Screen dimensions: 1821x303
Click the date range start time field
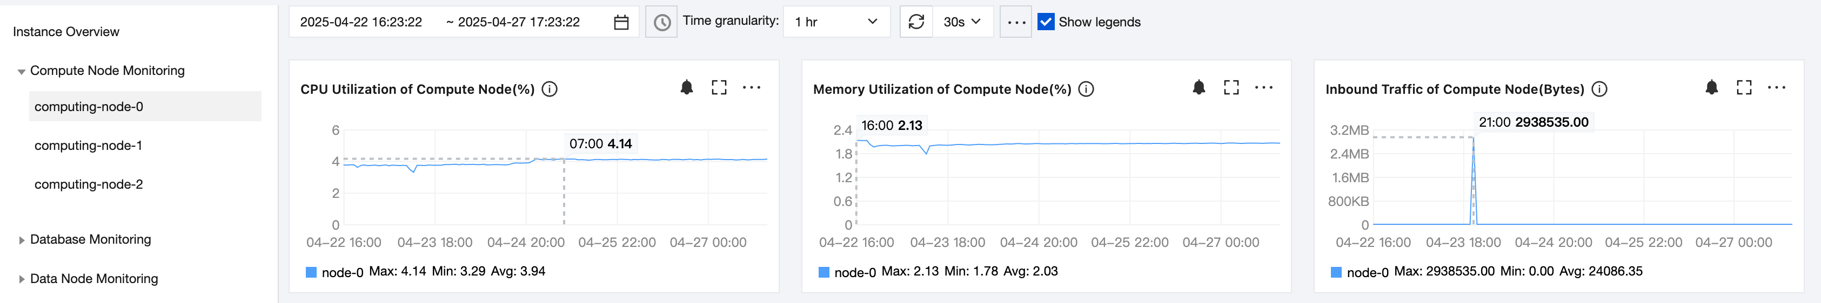(x=361, y=22)
